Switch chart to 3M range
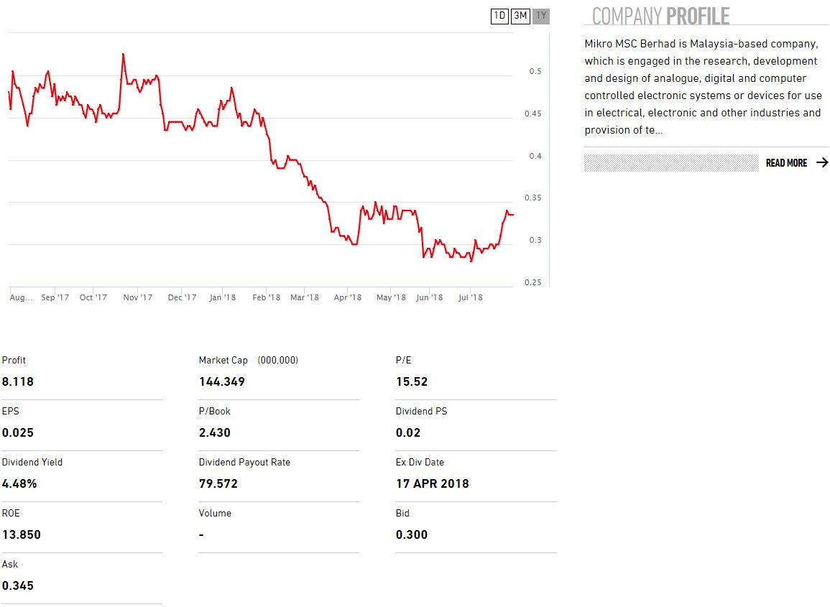This screenshot has height=607, width=830. (x=520, y=16)
